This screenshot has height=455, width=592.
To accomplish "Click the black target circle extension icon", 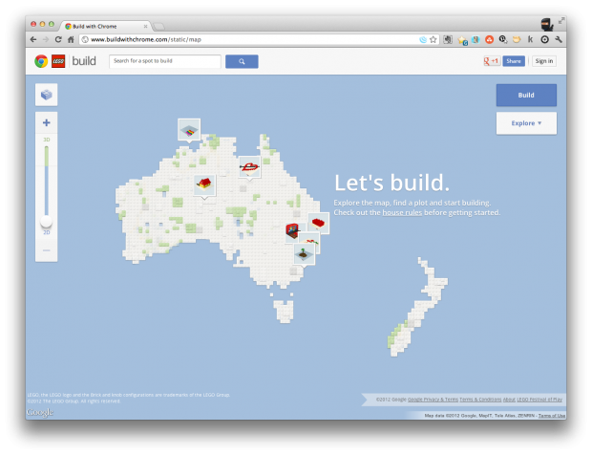I will (x=544, y=39).
